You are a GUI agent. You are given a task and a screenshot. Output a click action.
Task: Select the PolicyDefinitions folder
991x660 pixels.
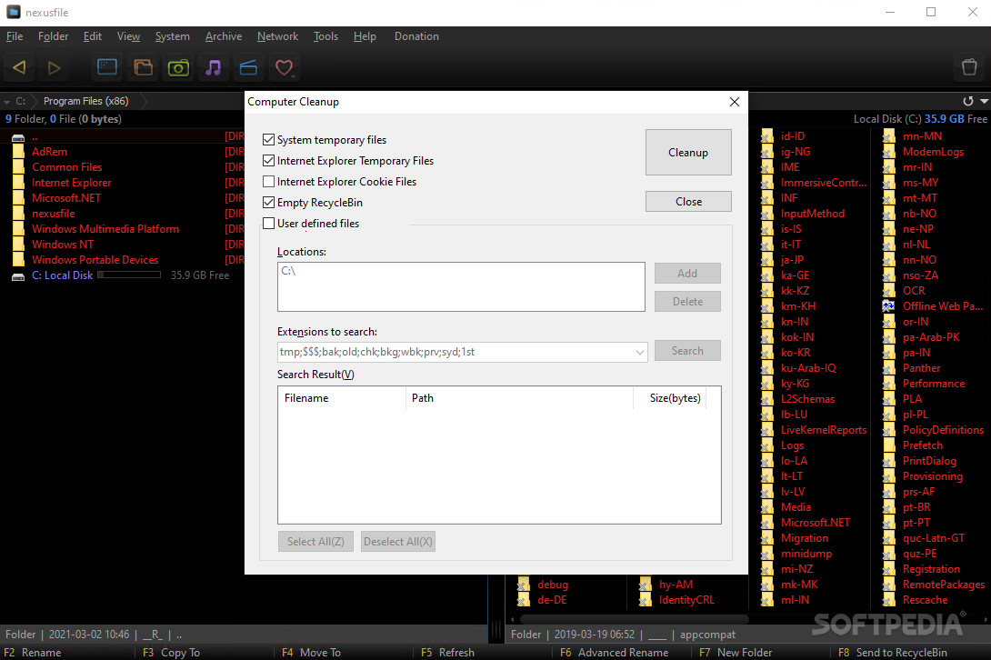(943, 430)
